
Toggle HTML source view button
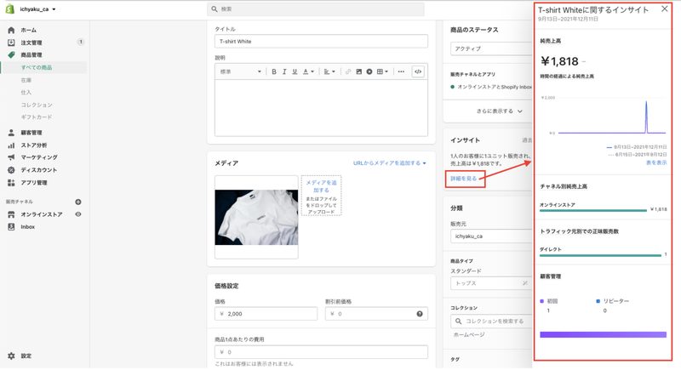[418, 71]
